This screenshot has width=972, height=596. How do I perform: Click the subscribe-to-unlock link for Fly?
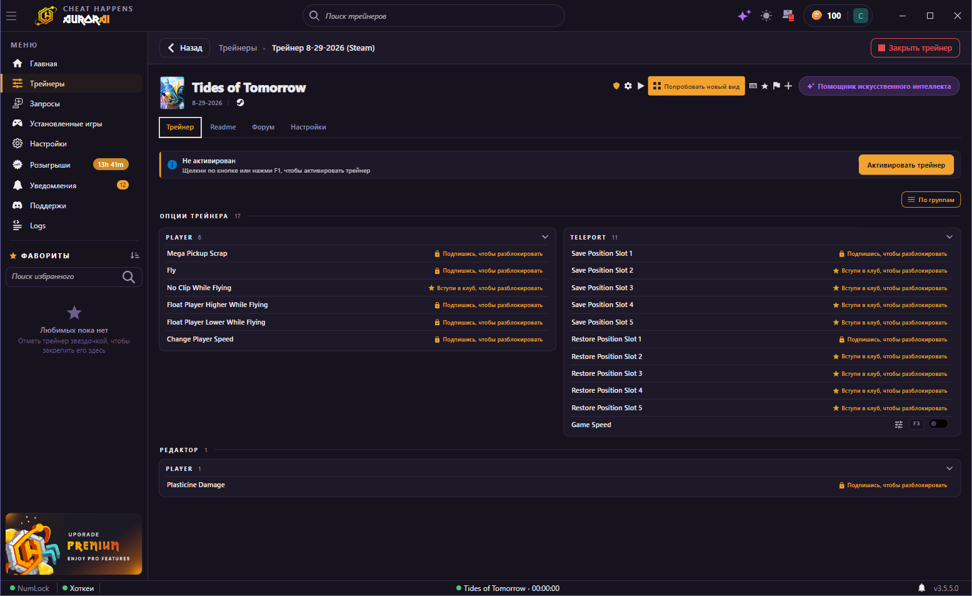[x=489, y=271]
